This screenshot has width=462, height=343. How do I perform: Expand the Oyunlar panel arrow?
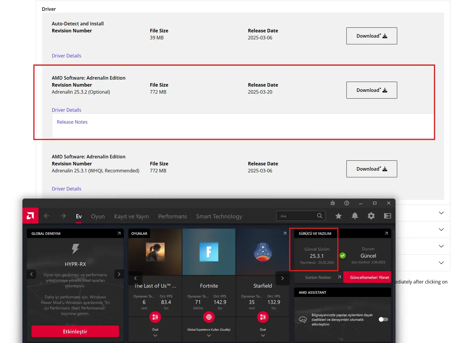pos(285,233)
